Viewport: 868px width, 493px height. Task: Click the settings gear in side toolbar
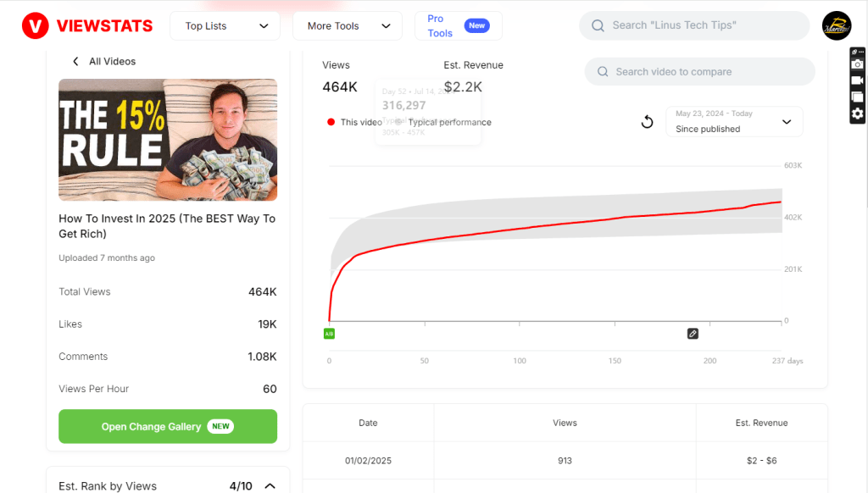857,114
